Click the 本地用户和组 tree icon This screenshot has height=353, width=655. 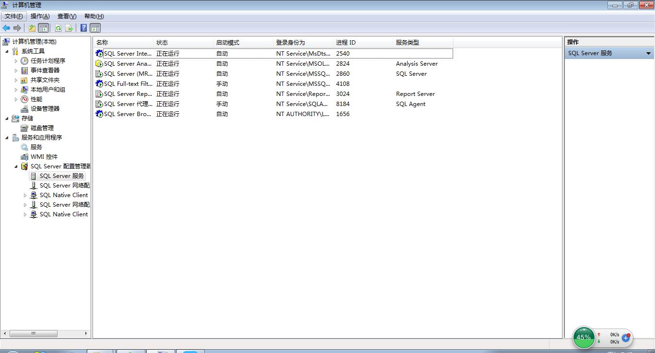(x=24, y=89)
